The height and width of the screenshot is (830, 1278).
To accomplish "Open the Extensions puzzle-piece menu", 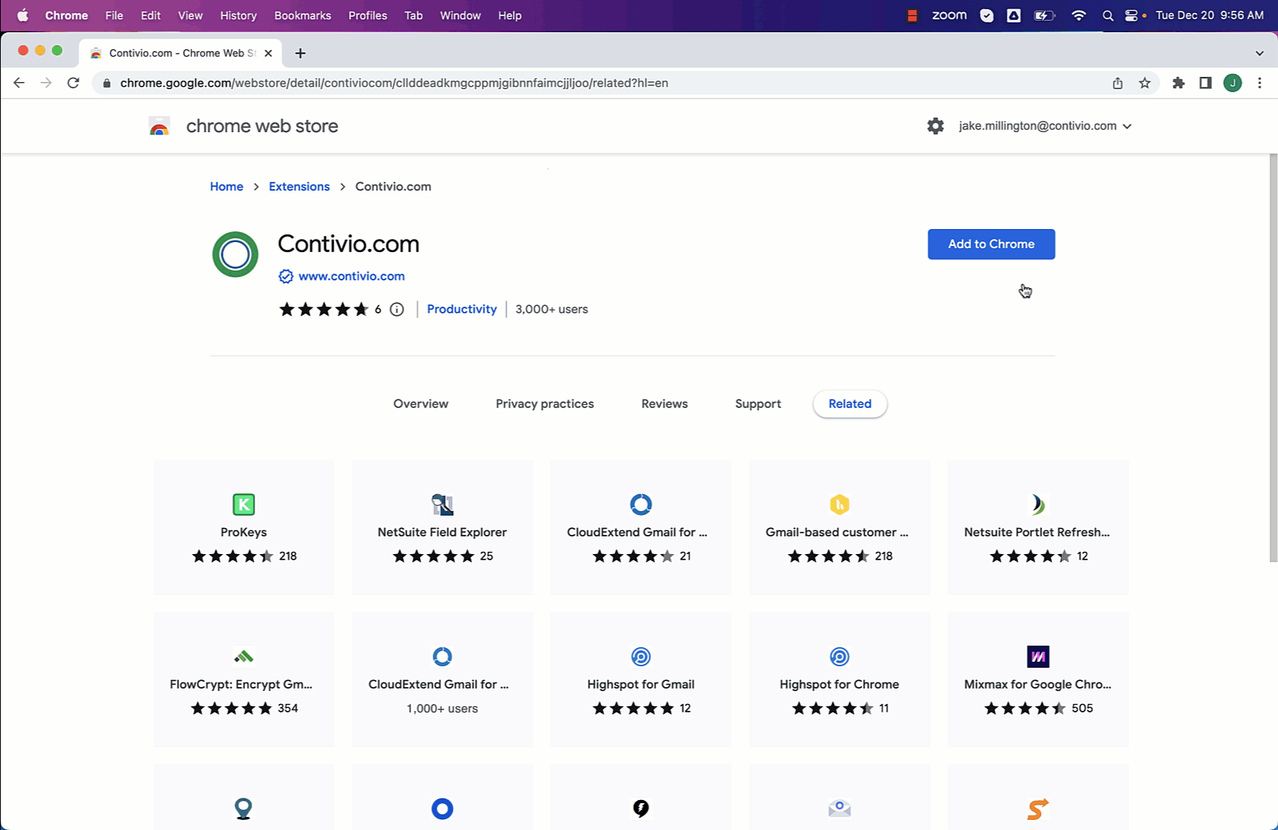I will pyautogui.click(x=1178, y=83).
